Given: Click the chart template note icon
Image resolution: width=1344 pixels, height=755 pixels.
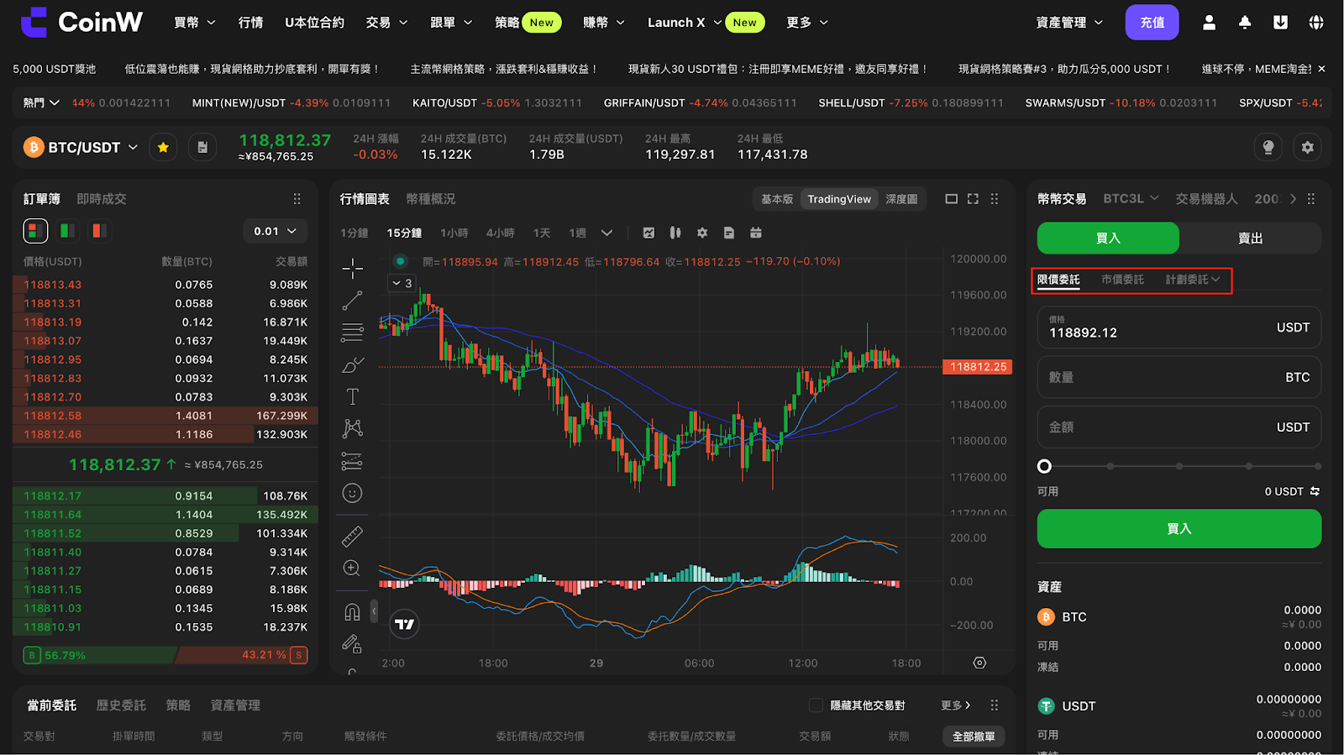Looking at the screenshot, I should tap(729, 233).
